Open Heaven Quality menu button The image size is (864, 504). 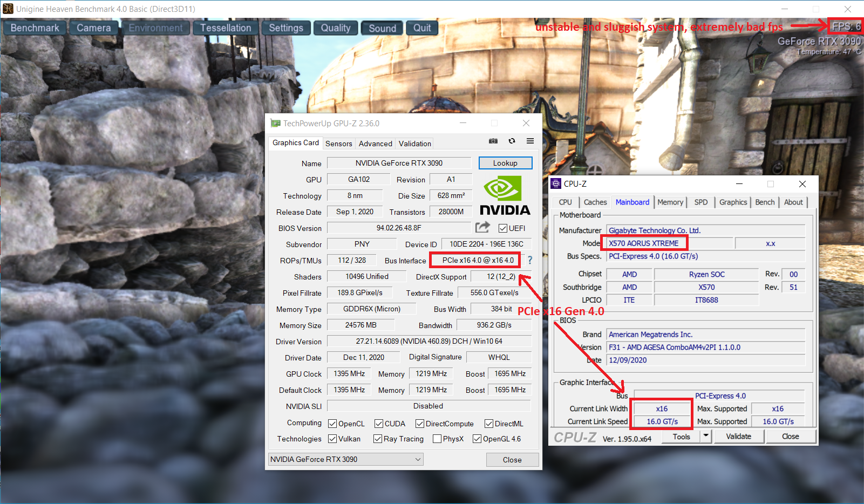point(336,28)
